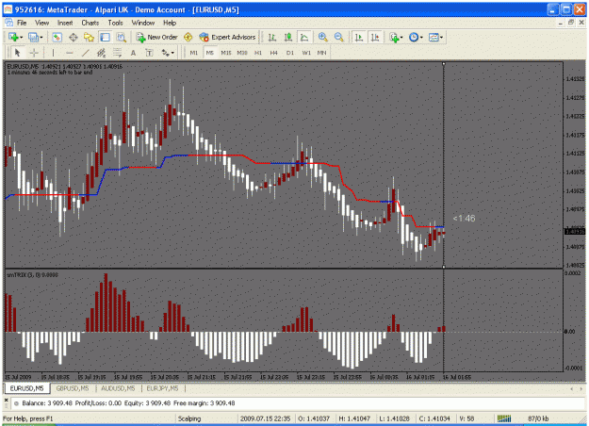Click the connection status bars icon
The height and width of the screenshot is (426, 589).
504,418
